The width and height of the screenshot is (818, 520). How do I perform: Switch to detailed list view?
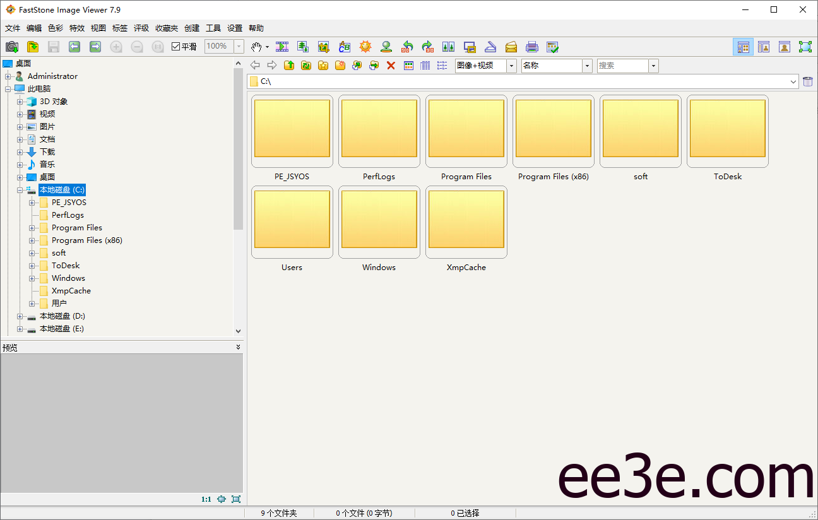tap(425, 65)
